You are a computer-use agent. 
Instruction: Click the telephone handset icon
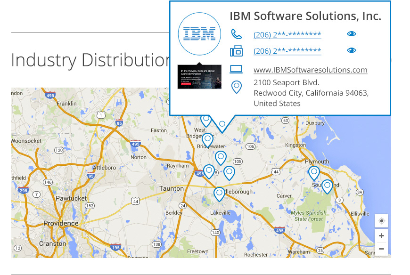coord(236,34)
